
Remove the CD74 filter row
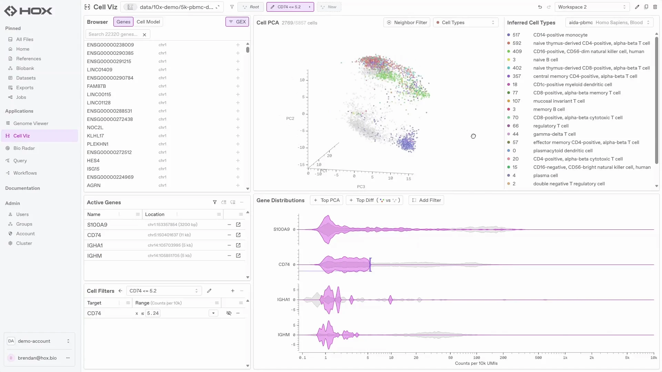(x=238, y=313)
